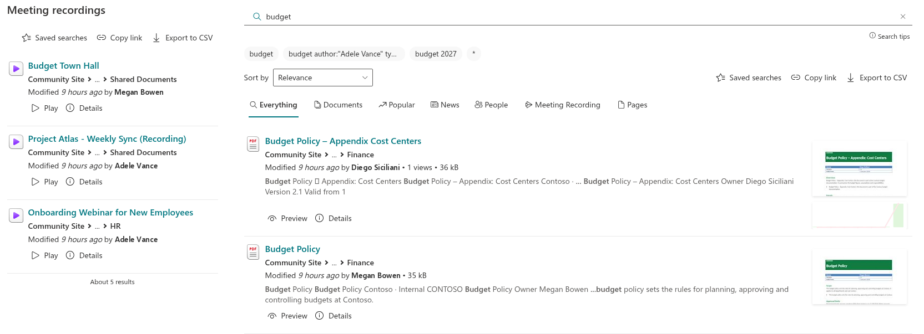The height and width of the screenshot is (334, 924).
Task: Show details for Appendix Cost Centers result
Action: pyautogui.click(x=334, y=218)
